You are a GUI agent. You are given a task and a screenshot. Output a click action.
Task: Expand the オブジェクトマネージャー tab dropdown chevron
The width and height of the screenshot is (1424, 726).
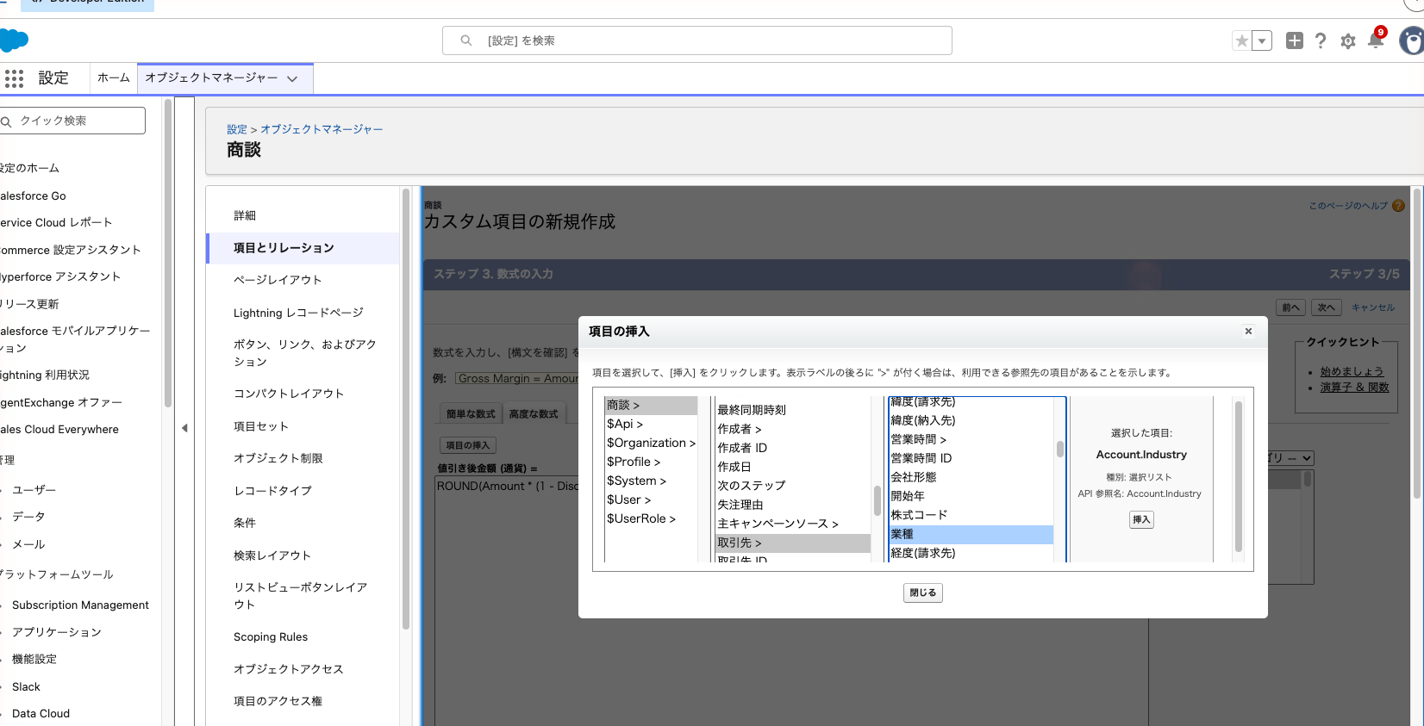point(292,78)
